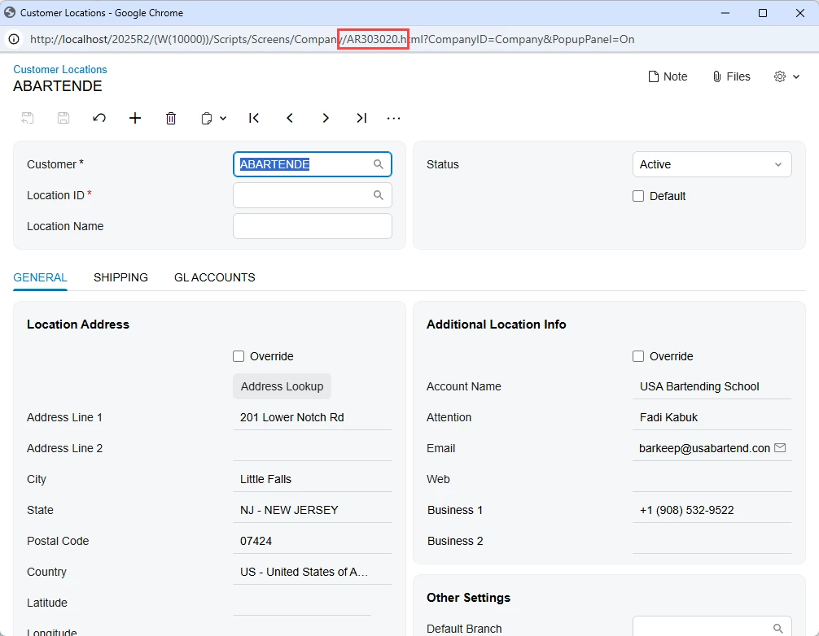Image resolution: width=819 pixels, height=636 pixels.
Task: Click the Customer field search magnifier
Action: click(x=379, y=164)
